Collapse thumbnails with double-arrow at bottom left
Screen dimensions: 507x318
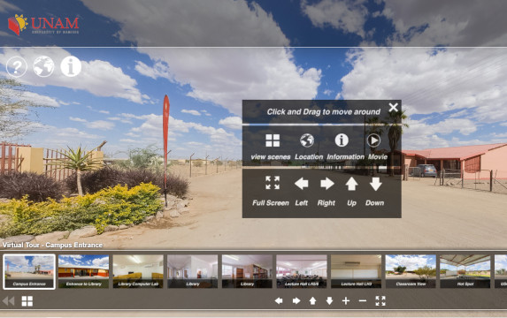pyautogui.click(x=9, y=301)
